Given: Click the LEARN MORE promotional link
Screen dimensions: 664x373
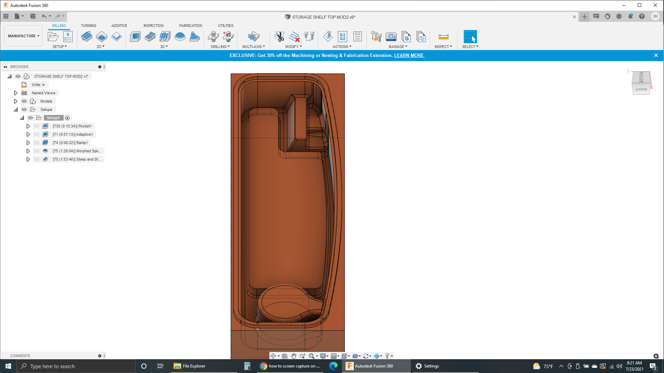Looking at the screenshot, I should click(409, 55).
